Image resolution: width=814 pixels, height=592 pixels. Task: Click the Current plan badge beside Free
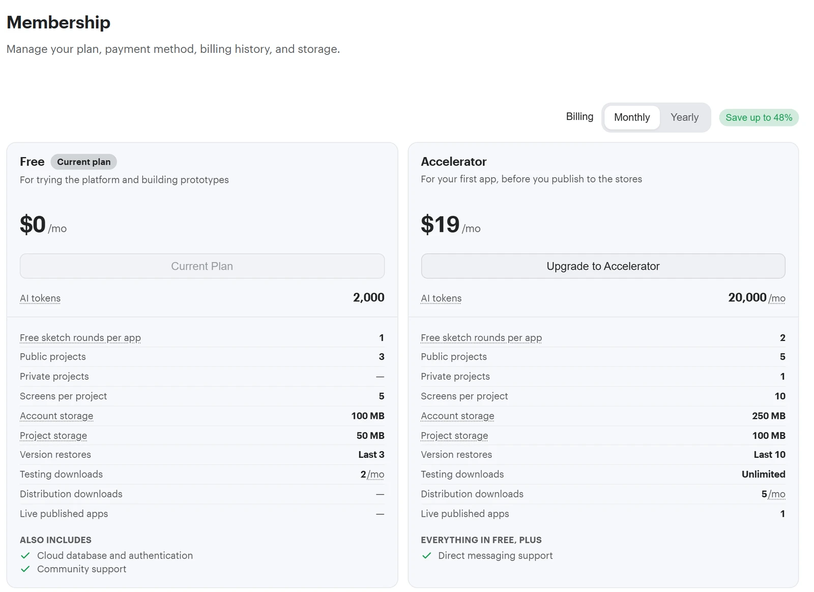[x=83, y=162]
